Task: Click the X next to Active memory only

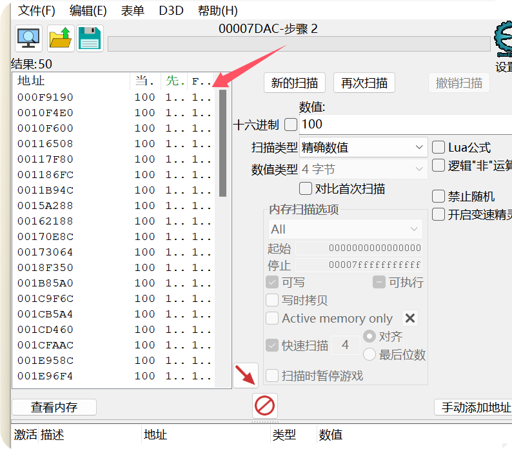Action: [x=410, y=318]
